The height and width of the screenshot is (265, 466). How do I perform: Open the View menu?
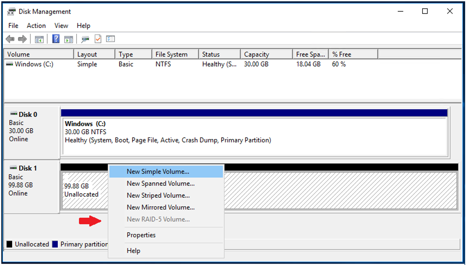click(61, 26)
